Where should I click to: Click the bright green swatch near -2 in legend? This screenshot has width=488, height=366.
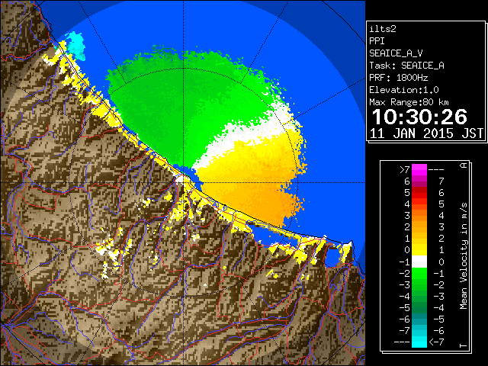pyautogui.click(x=419, y=273)
